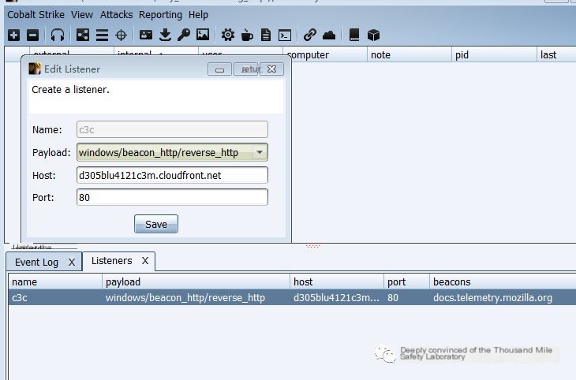The width and height of the screenshot is (576, 380).
Task: Sort sessions by note column header
Action: click(410, 54)
